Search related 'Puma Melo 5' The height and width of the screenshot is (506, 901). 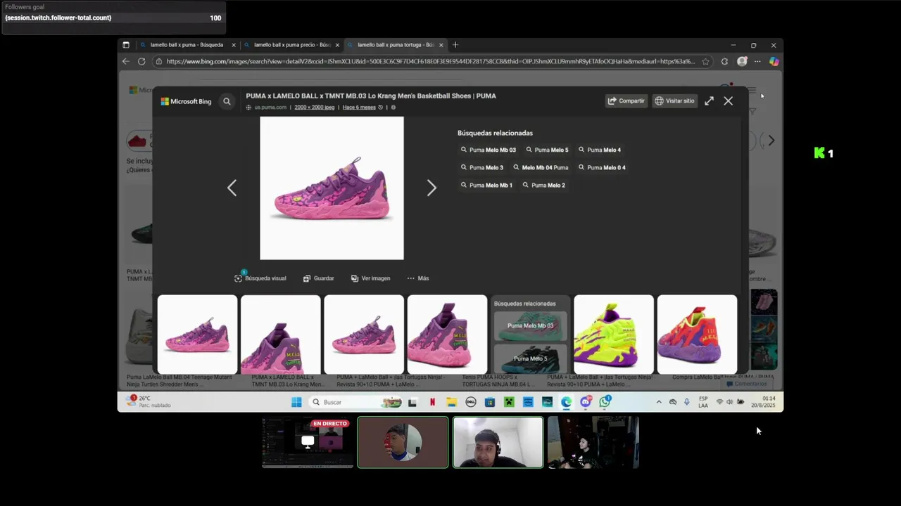546,150
